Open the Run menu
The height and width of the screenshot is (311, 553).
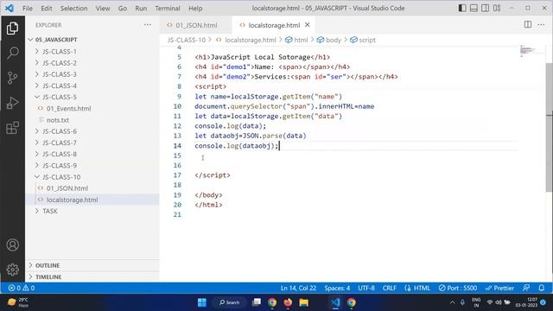(141, 8)
